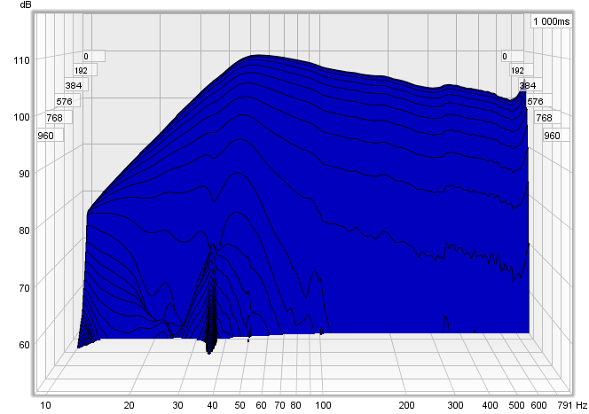Select the right-side 768 ms time marker
589x414 pixels.
pyautogui.click(x=544, y=118)
